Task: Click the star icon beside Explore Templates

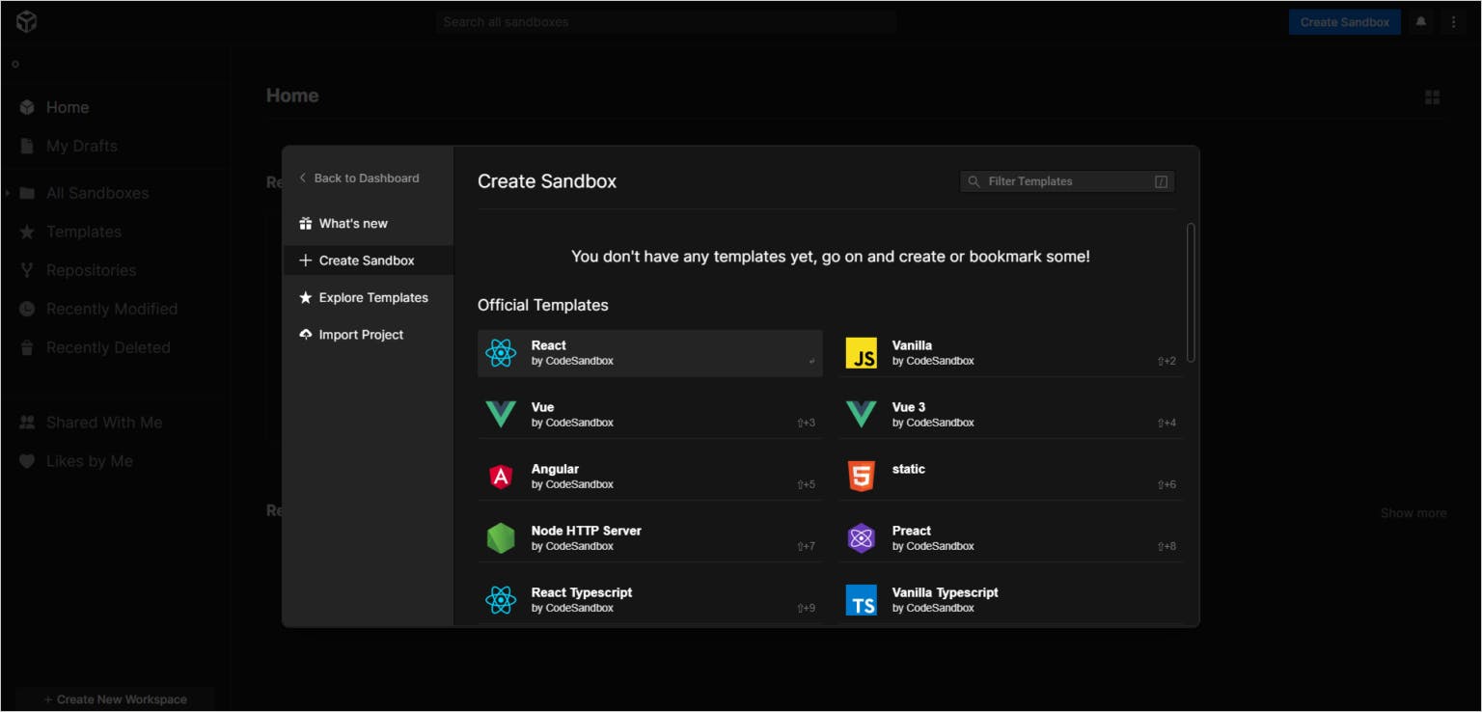Action: point(306,297)
